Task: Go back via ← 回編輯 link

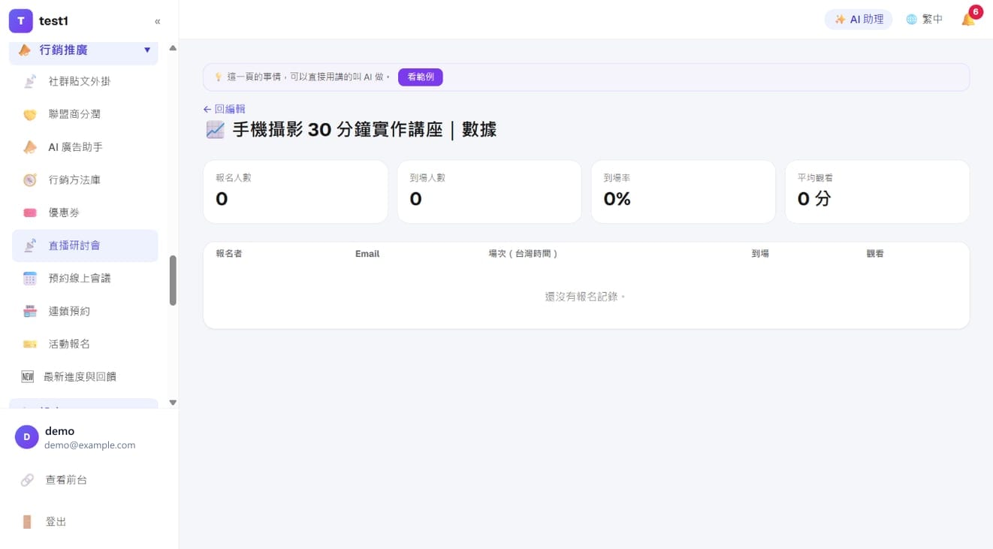Action: [224, 109]
